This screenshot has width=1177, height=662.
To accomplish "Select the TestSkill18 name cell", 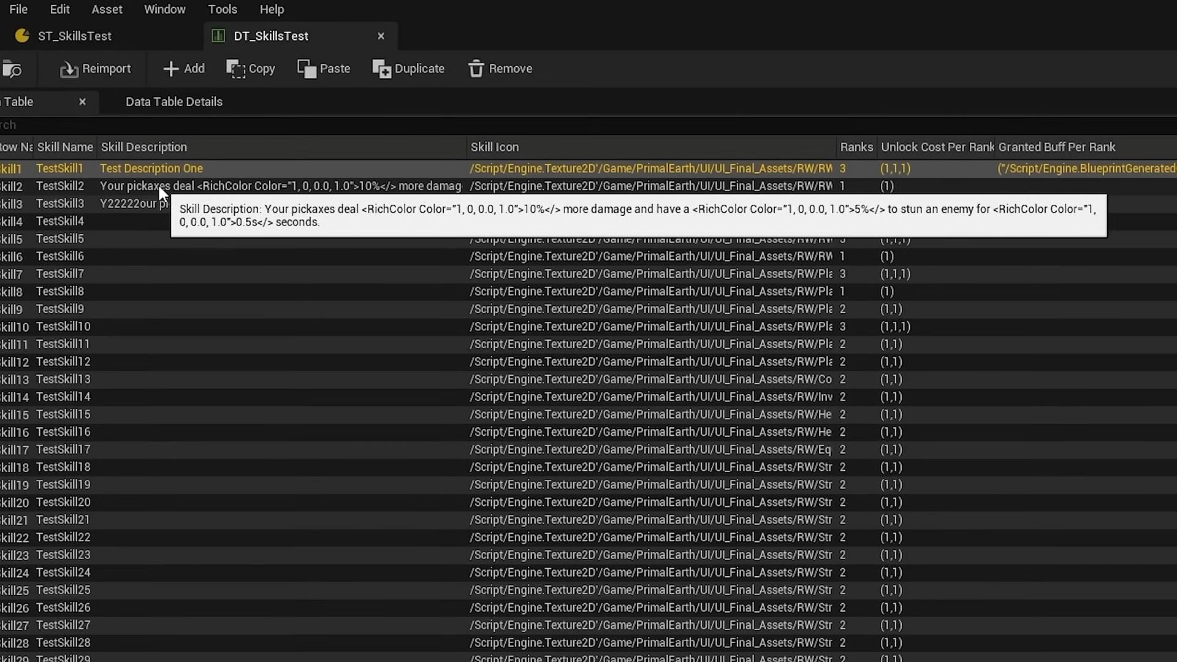I will 63,467.
